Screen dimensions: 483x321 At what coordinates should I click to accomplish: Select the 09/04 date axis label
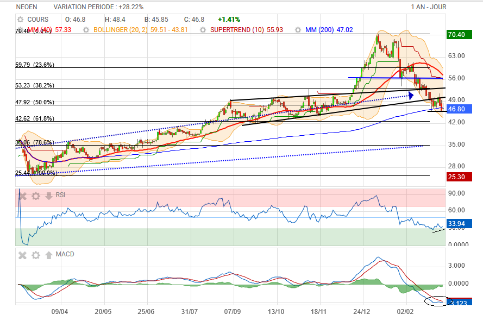click(60, 311)
